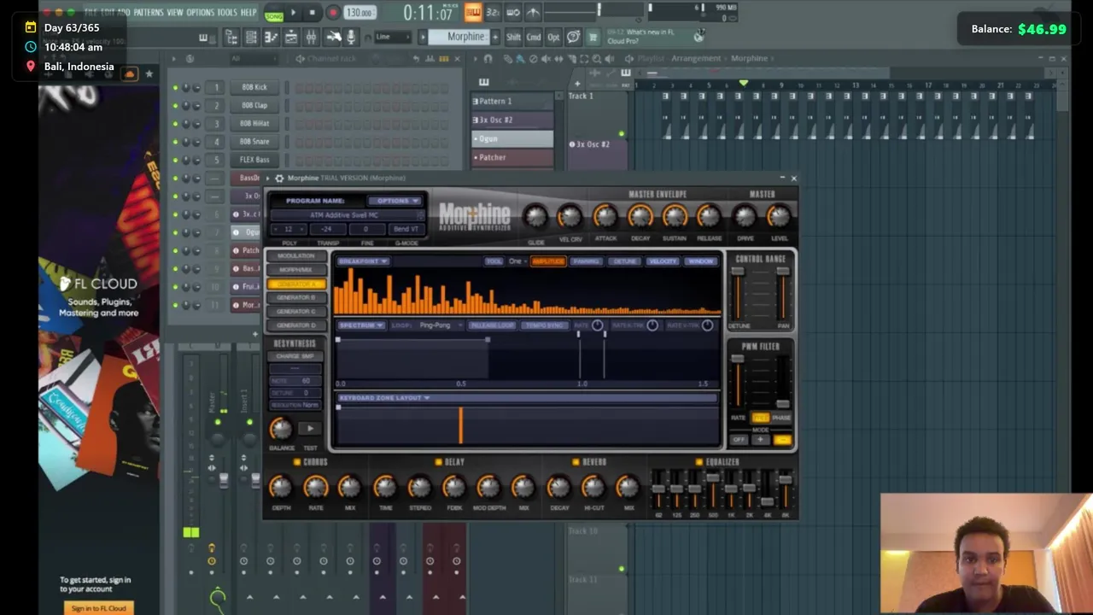Screen dimensions: 1093x615
Task: Open the PATTERNS menu
Action: coord(149,13)
